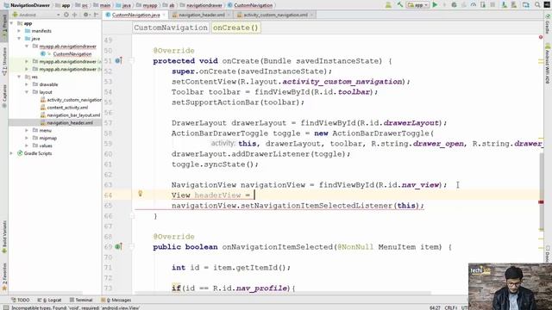Toggle the Structure side tool window
Viewport: 552px width, 310px height.
(x=4, y=60)
